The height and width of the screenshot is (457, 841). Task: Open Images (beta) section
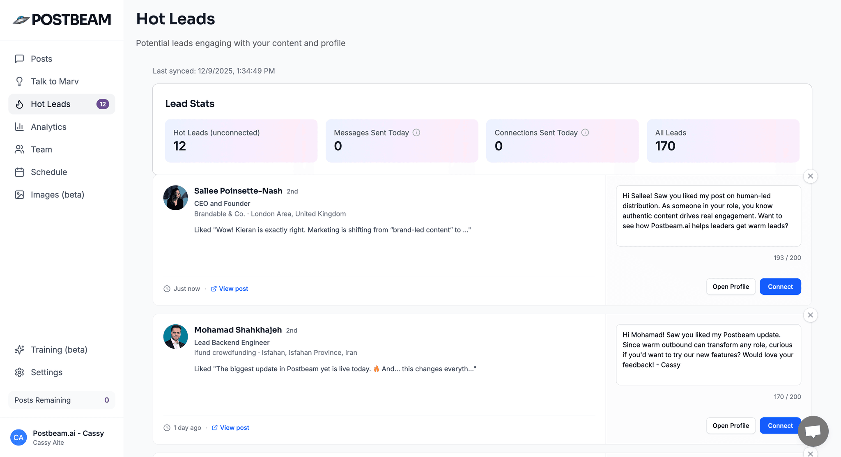(57, 195)
